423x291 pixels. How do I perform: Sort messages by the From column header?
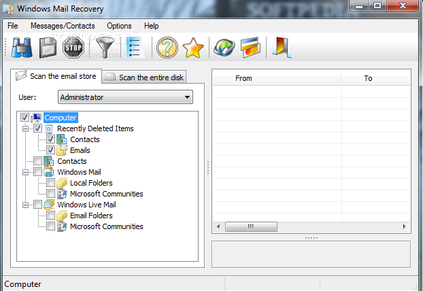point(277,78)
